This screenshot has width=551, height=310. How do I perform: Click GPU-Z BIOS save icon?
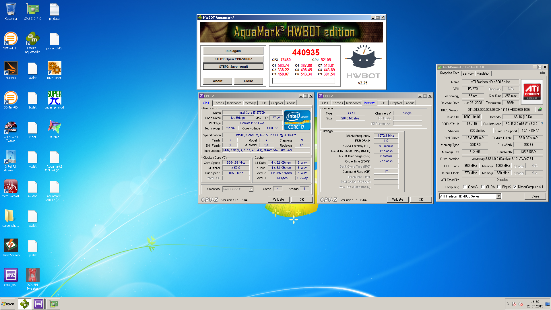click(x=540, y=110)
